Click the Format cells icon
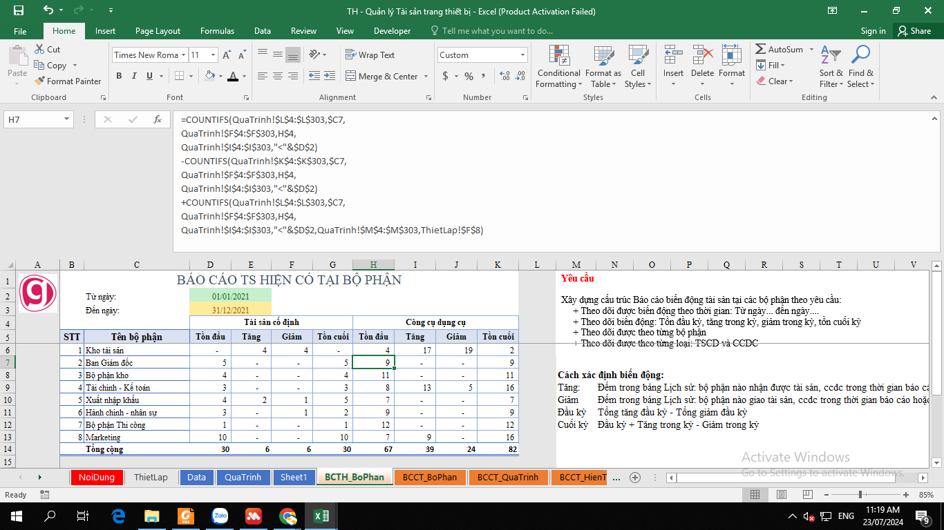944x530 pixels. coord(731,55)
